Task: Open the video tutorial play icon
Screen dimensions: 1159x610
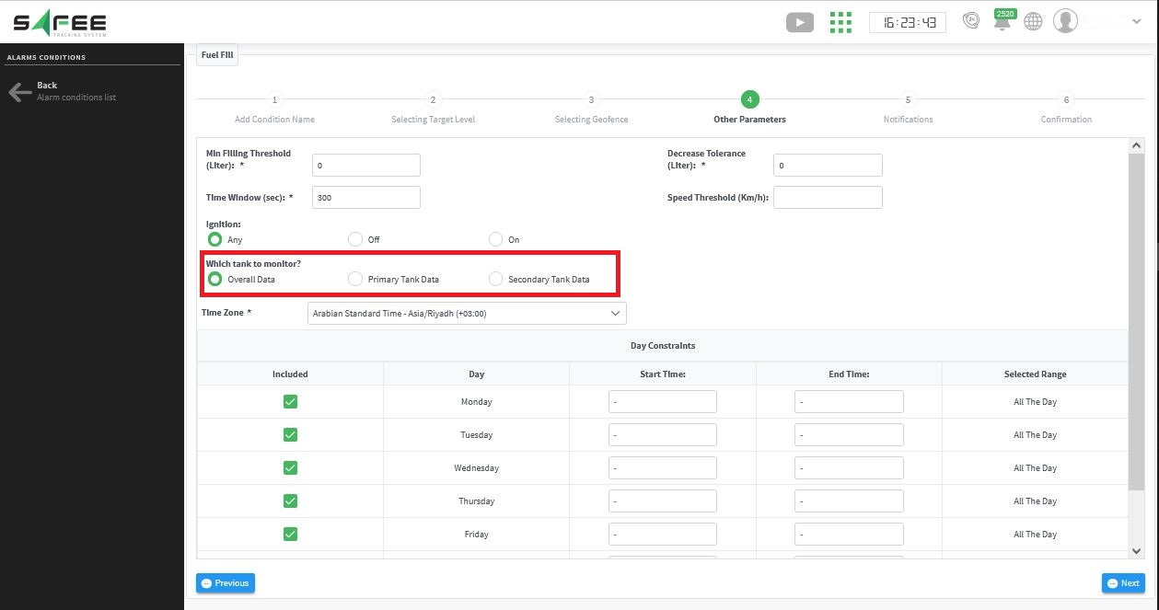Action: point(800,22)
